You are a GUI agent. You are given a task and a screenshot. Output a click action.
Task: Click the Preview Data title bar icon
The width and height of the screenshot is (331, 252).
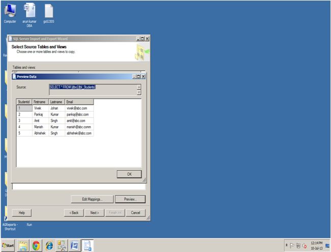[14, 76]
